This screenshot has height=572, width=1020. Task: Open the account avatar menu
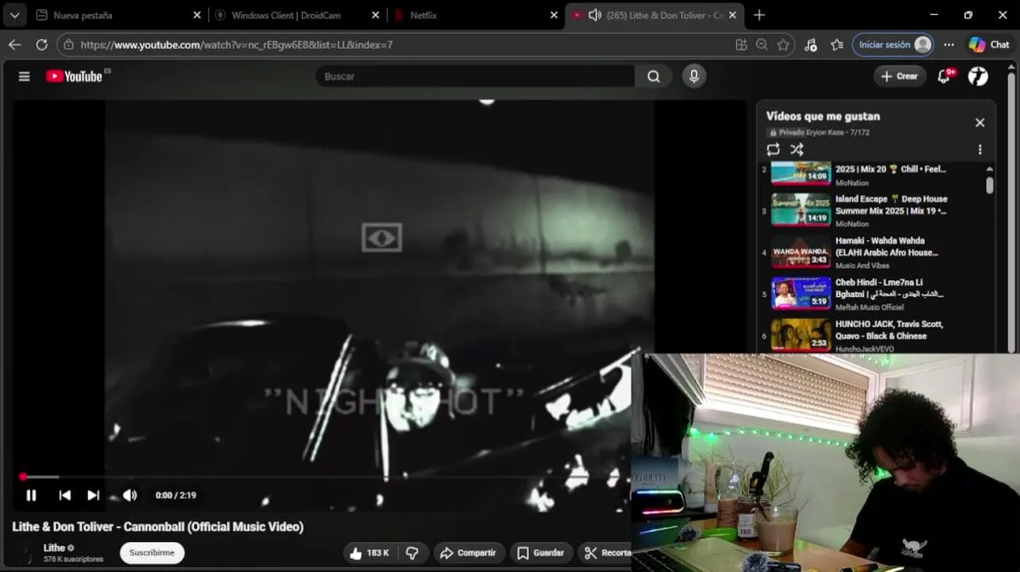tap(978, 76)
